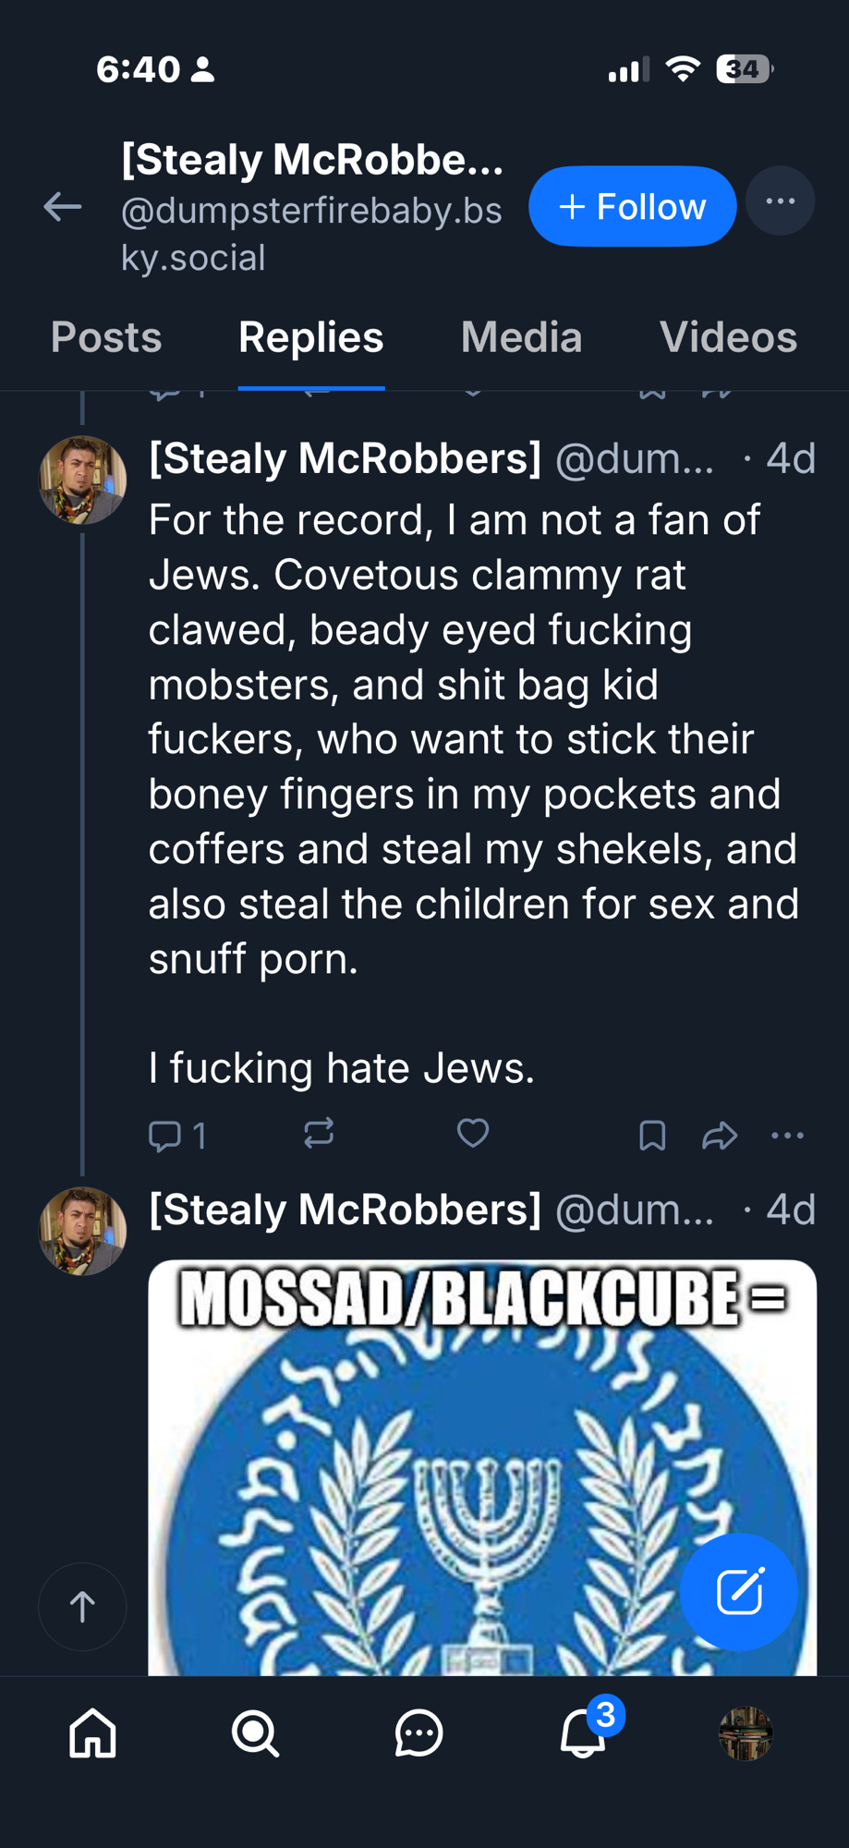The image size is (849, 1848).
Task: Open profile more options menu in header
Action: click(x=780, y=201)
